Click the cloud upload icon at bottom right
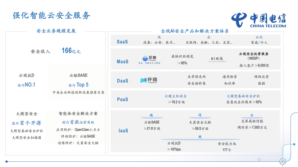This screenshot has width=298, height=167. coord(282,161)
